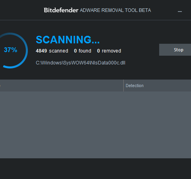Select the 4849 scanned counter
The width and height of the screenshot is (191, 179).
[x=52, y=51]
